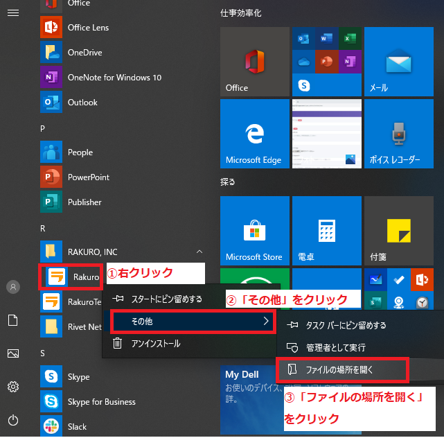
Task: Jump to letter S section header
Action: pyautogui.click(x=42, y=353)
